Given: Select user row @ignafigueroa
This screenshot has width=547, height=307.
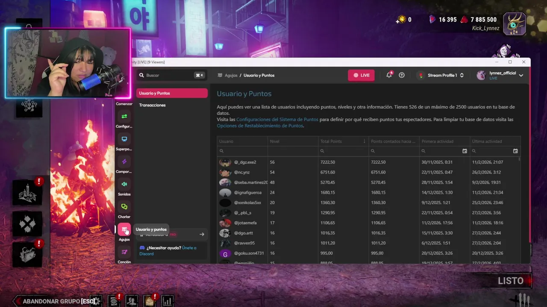Looking at the screenshot, I should (x=368, y=192).
